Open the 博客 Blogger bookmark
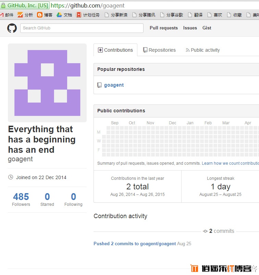 coord(45,15)
